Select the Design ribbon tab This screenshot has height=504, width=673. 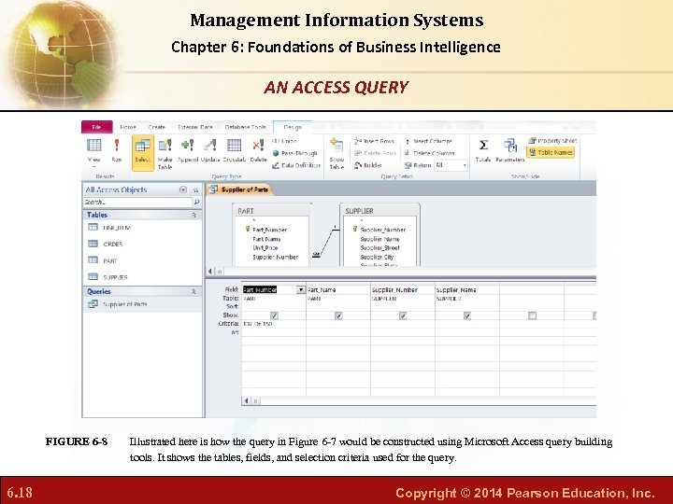(x=293, y=127)
